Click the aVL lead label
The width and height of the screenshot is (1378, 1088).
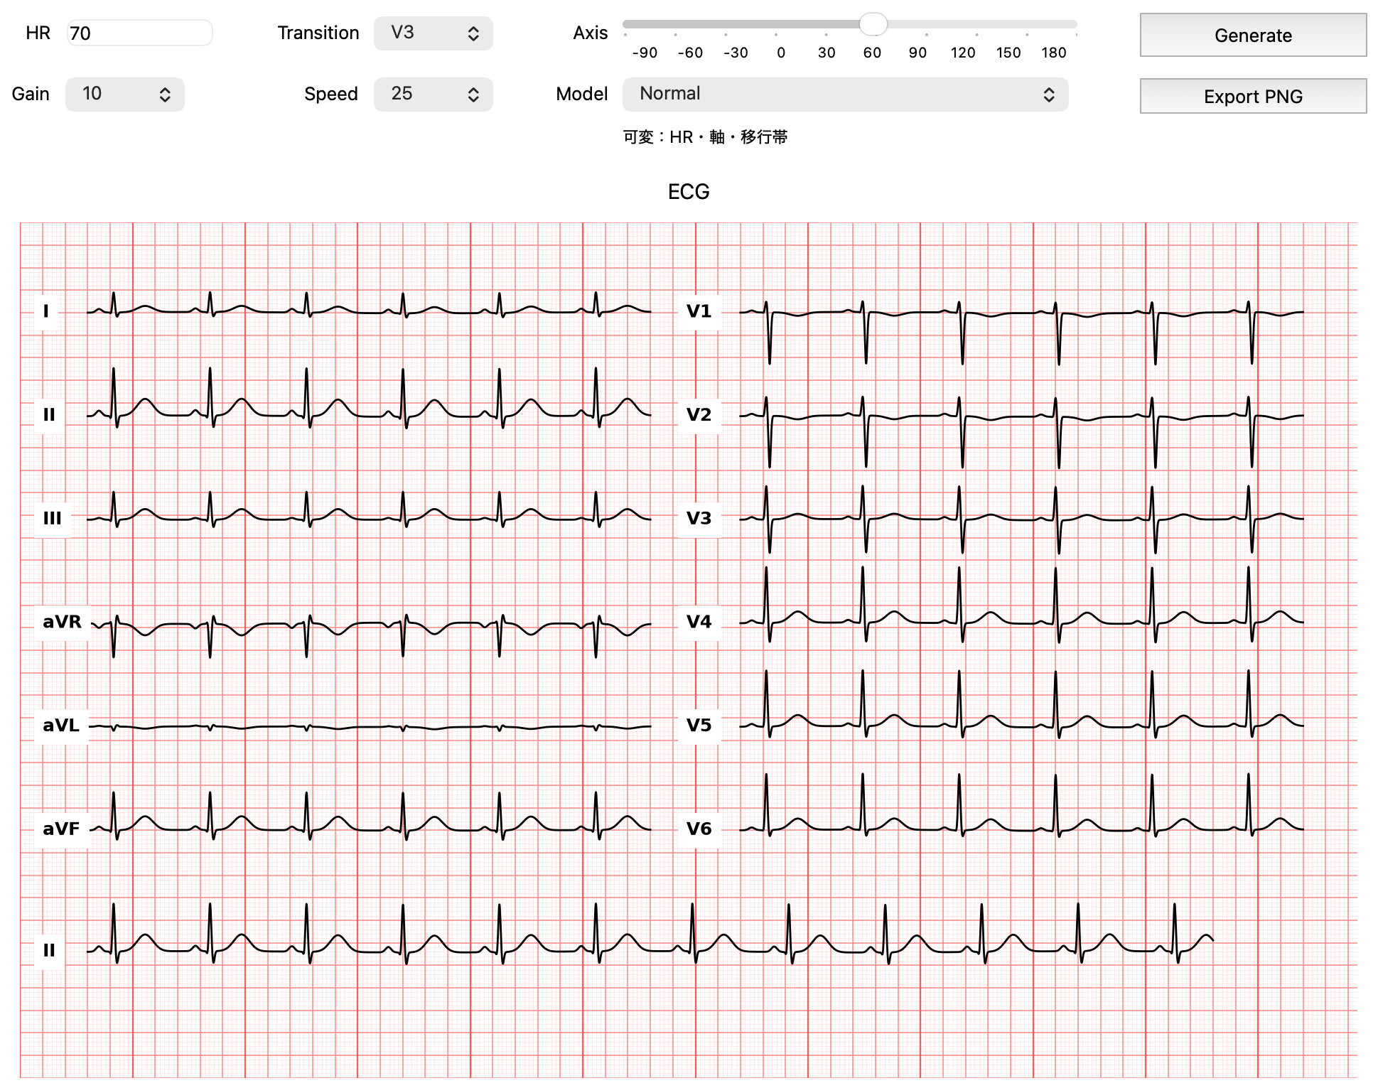[x=61, y=726]
